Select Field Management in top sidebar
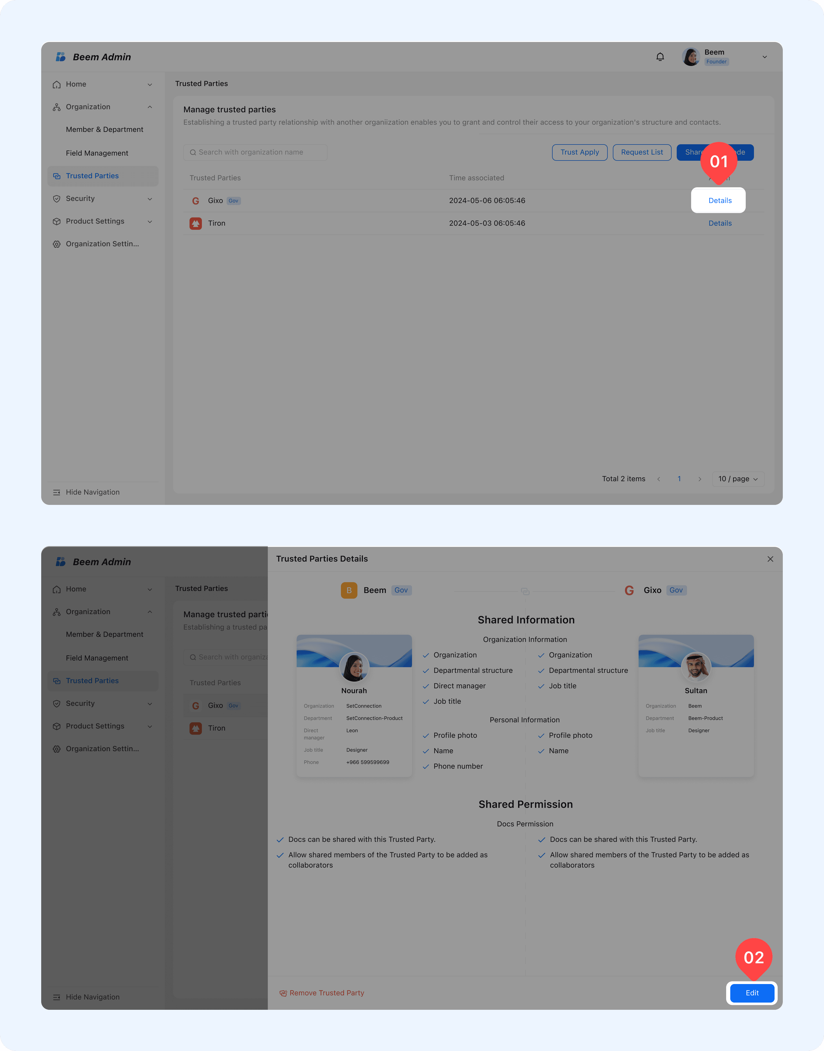The image size is (824, 1051). coord(97,153)
